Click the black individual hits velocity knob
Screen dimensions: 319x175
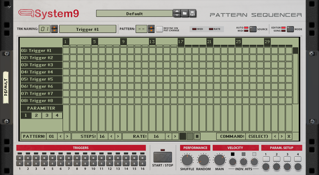point(233,162)
